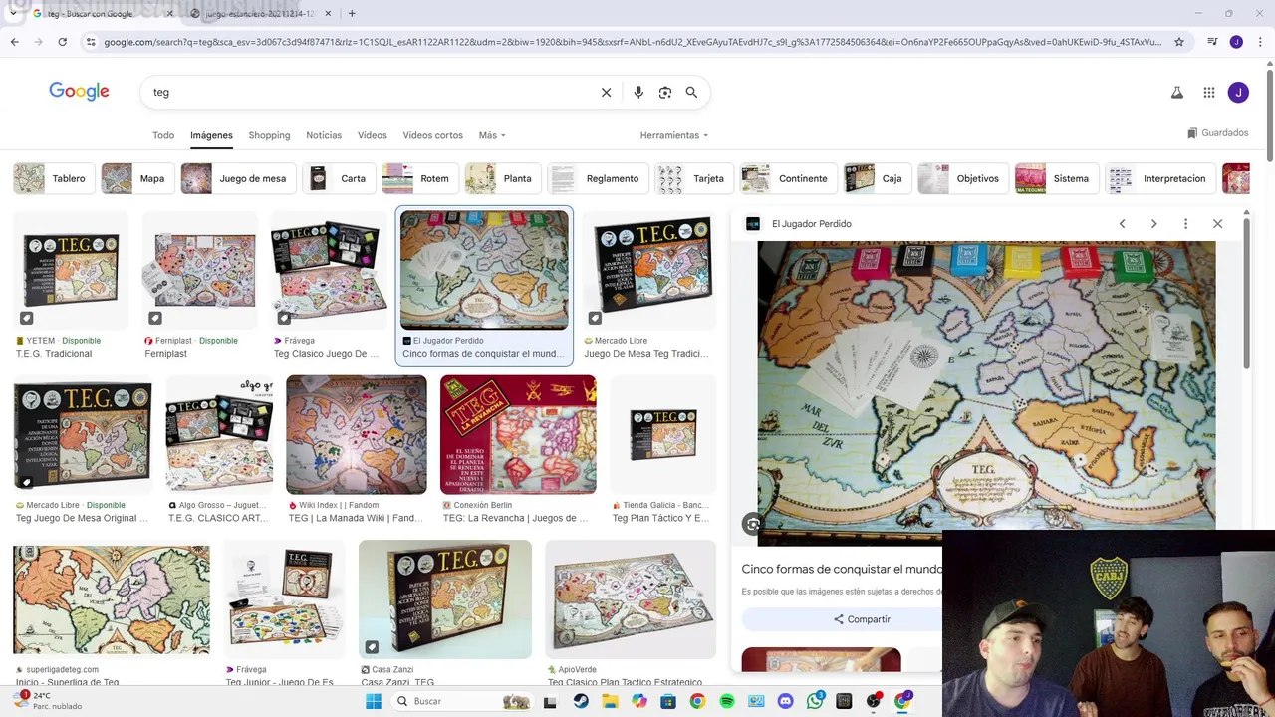
Task: Filter results by Juego de mesa chip
Action: click(238, 179)
